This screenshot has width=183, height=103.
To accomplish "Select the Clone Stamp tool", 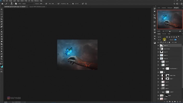I will (2, 32).
